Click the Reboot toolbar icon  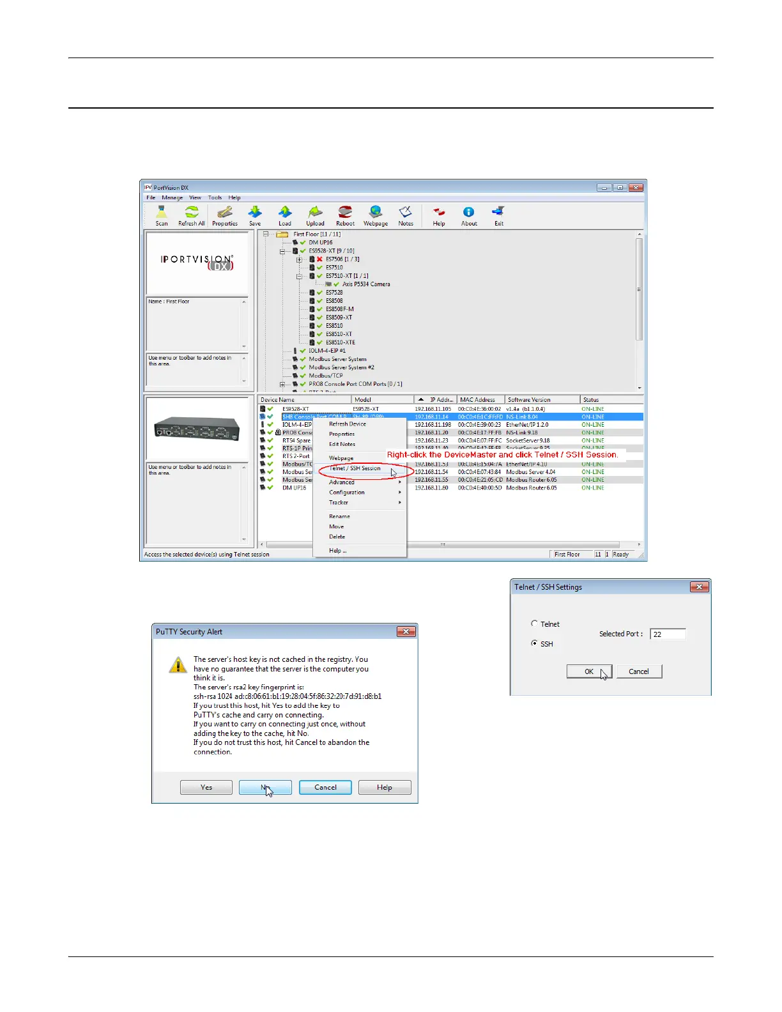tap(345, 211)
